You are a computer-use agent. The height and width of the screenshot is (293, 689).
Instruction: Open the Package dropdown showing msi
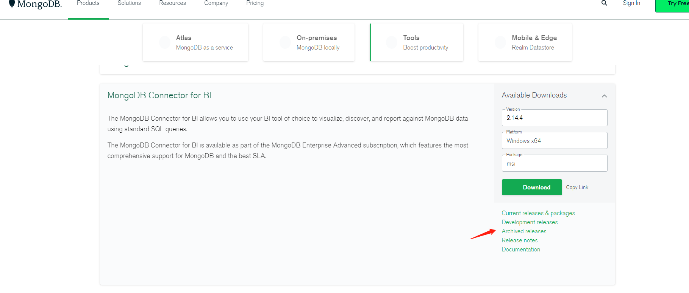pyautogui.click(x=555, y=163)
